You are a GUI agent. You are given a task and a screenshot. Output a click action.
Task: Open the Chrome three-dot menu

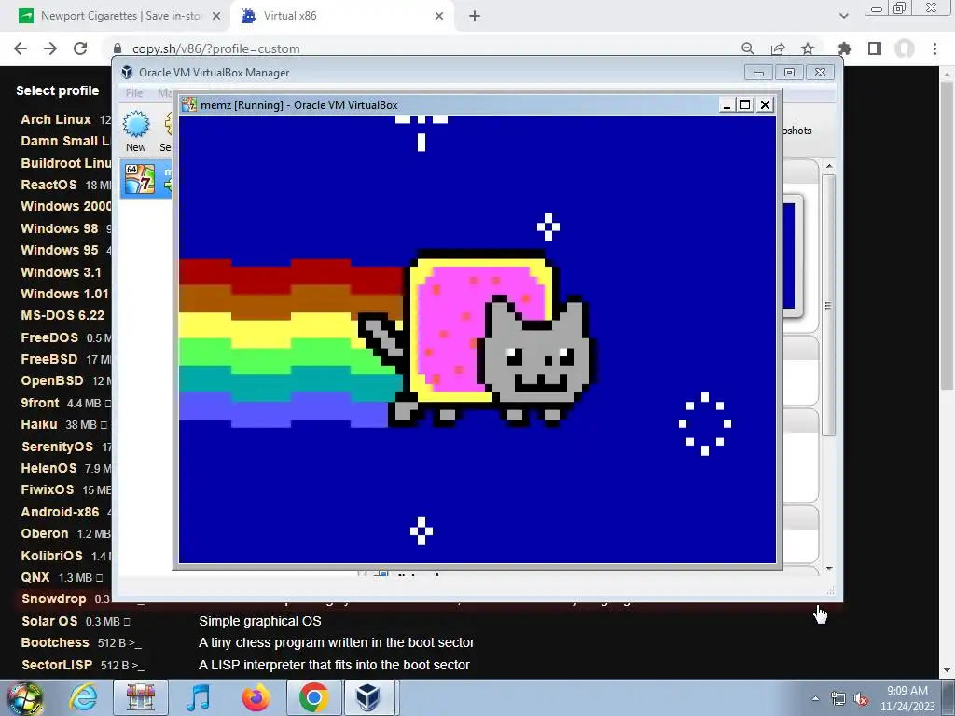click(x=934, y=48)
